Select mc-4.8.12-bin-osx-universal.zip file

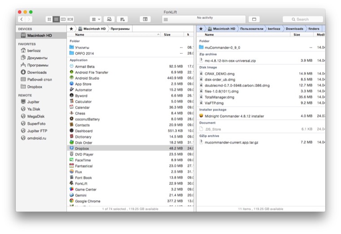261,61
